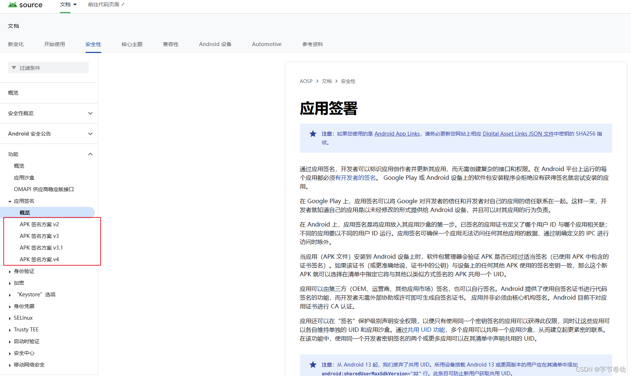Open the Android App Links hyperlink
Image resolution: width=631 pixels, height=376 pixels.
tap(397, 134)
